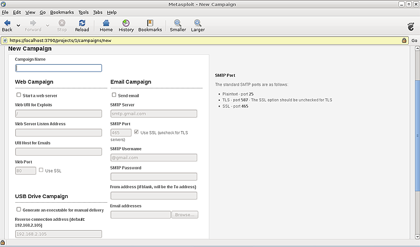
Task: Click the greyed Forward arrow icon
Action: pyautogui.click(x=33, y=23)
